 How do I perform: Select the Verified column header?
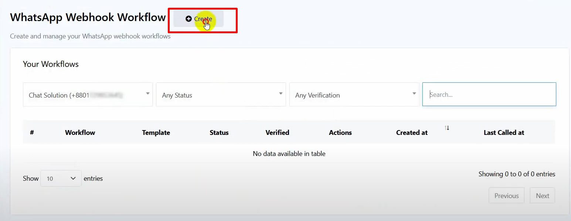[x=277, y=132]
